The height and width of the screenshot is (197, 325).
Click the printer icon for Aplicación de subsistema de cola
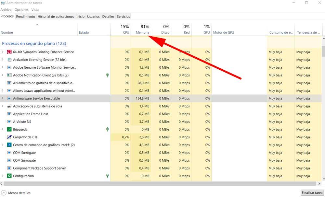point(9,106)
